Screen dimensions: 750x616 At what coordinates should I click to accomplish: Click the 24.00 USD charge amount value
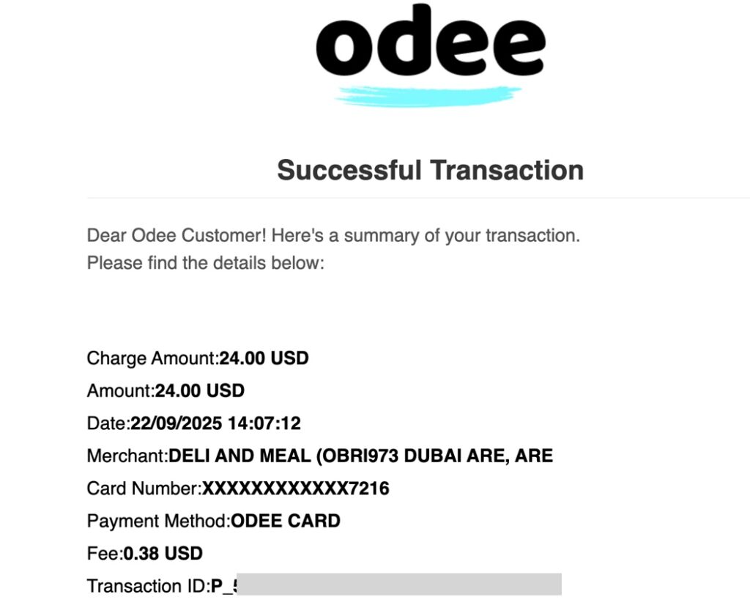click(x=264, y=358)
